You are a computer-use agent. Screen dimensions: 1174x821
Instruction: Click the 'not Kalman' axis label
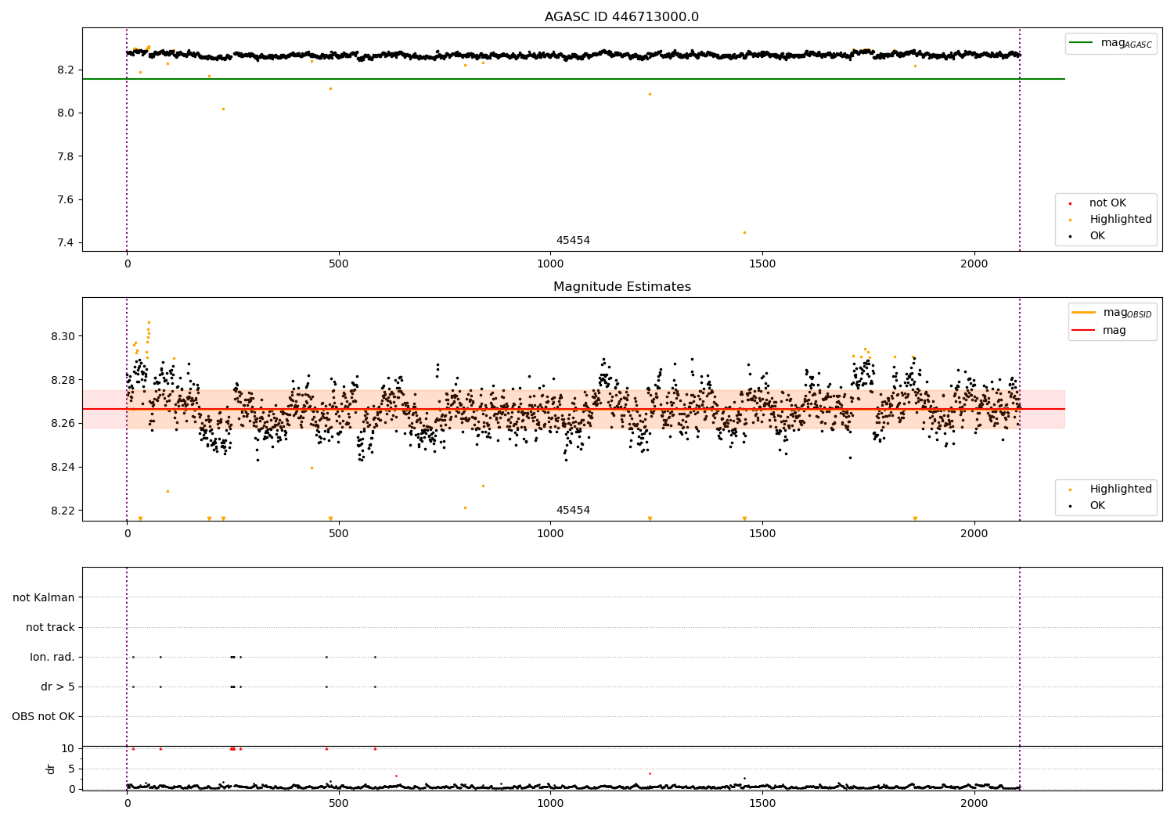pos(44,598)
